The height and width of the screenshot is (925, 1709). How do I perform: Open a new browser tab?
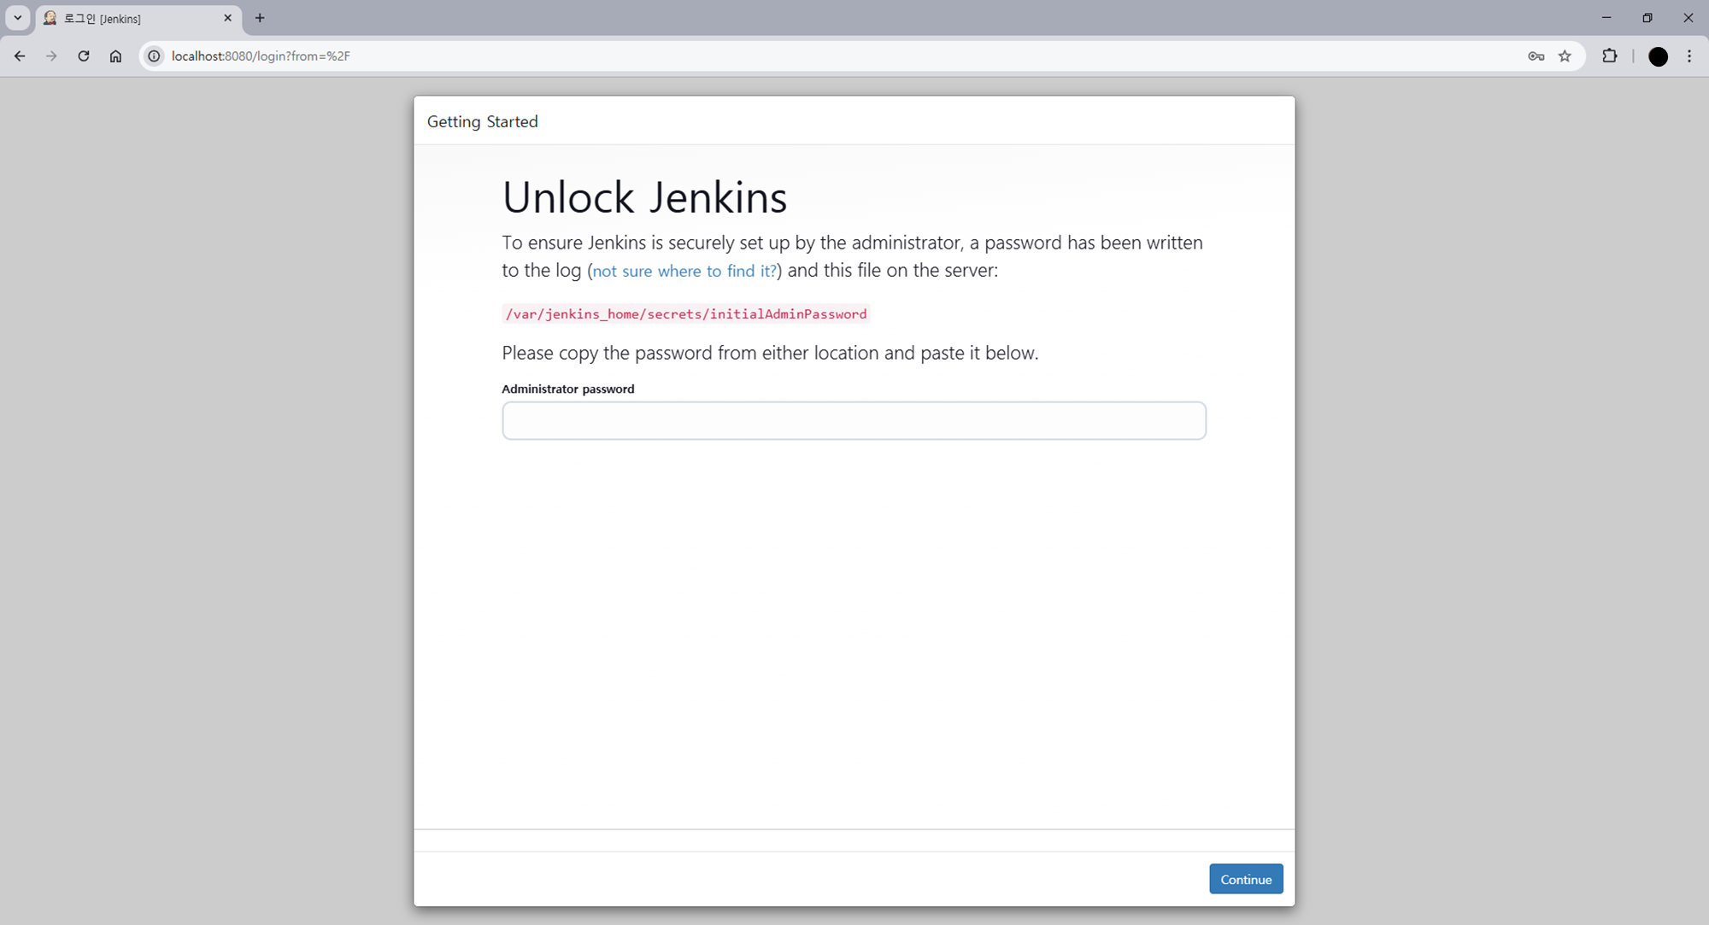point(260,18)
